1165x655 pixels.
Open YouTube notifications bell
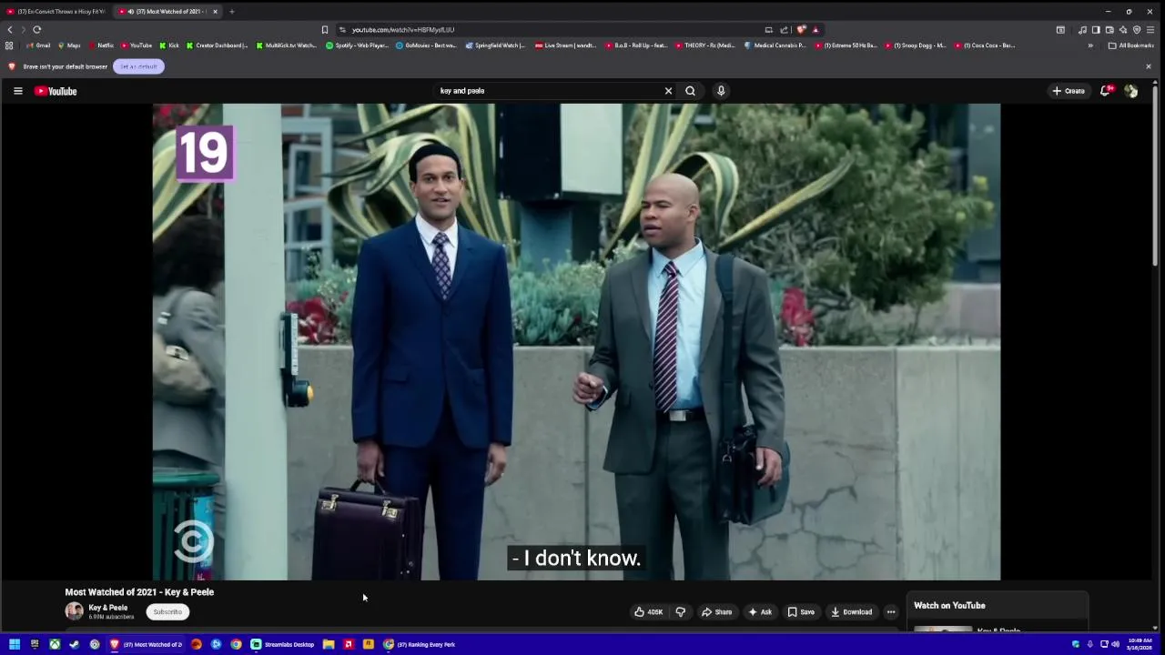[1106, 91]
